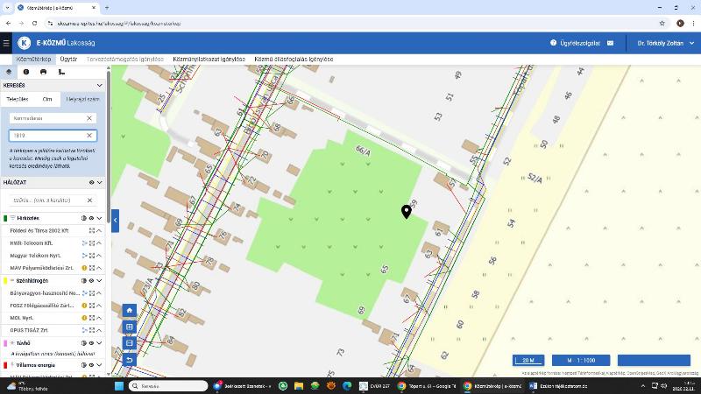701x394 pixels.
Task: Open the Dr. Tórkoly Zoltán user dropdown
Action: pyautogui.click(x=665, y=43)
